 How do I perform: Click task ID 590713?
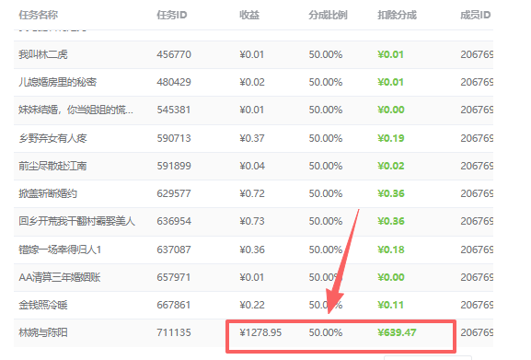(x=174, y=138)
